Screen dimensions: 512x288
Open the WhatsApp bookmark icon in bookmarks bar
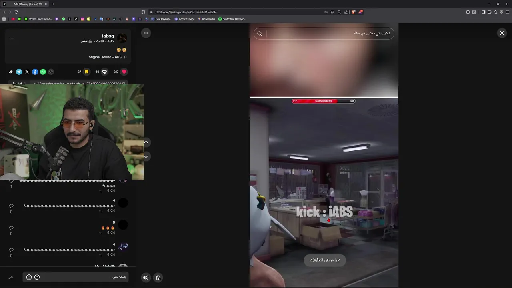[x=63, y=19]
